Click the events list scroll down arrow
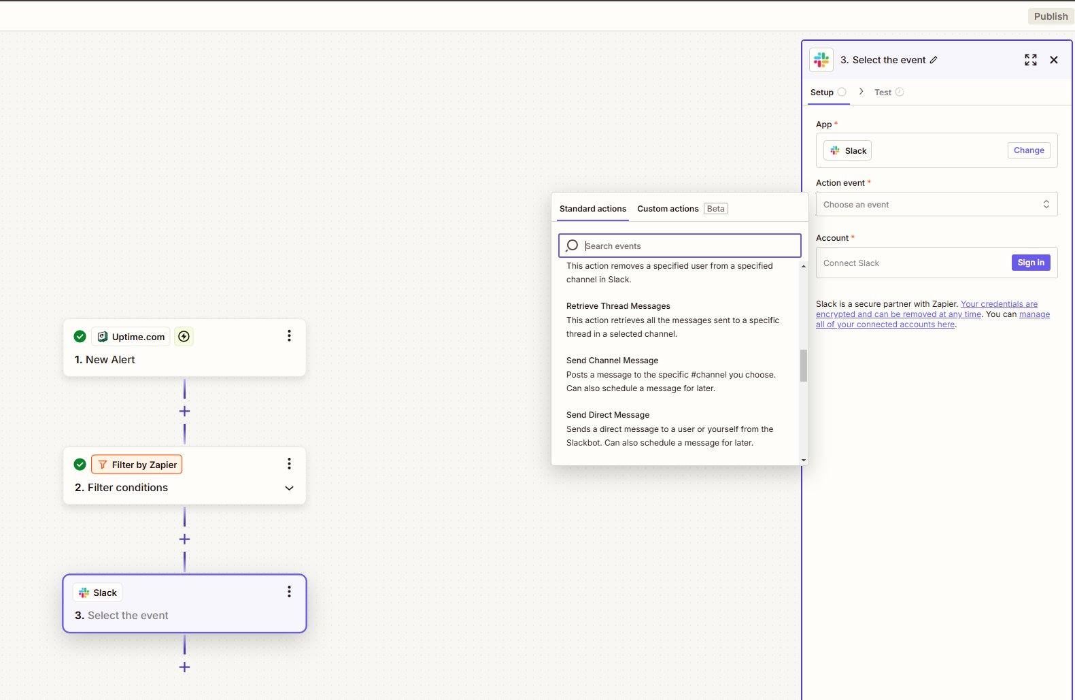The width and height of the screenshot is (1075, 700). (804, 461)
